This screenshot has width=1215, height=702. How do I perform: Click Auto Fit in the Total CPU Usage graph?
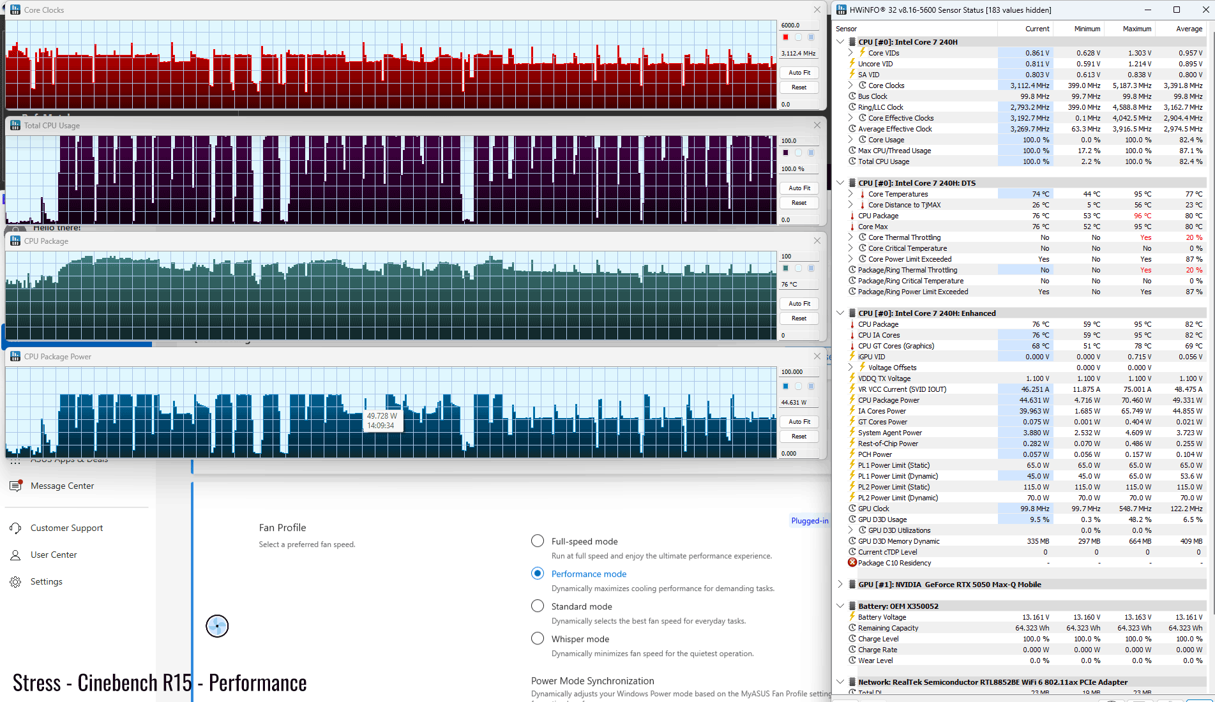pos(799,188)
